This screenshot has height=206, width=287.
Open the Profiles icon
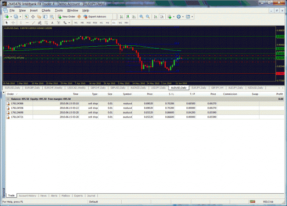16,16
